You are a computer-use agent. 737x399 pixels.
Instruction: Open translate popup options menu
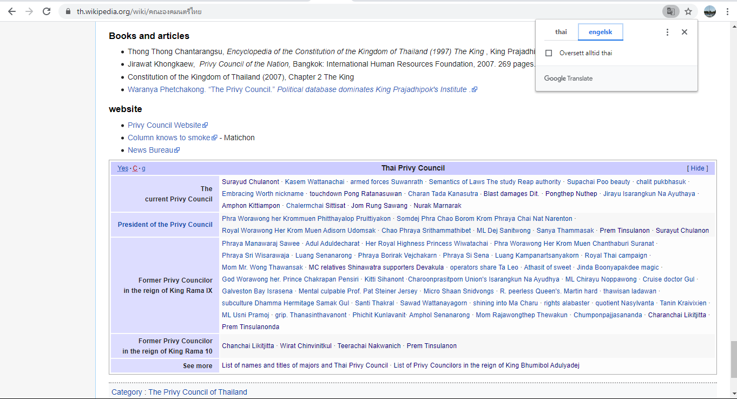tap(667, 32)
